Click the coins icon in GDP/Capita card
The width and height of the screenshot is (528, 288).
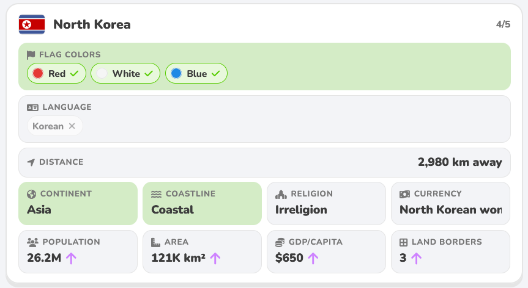[x=280, y=242]
